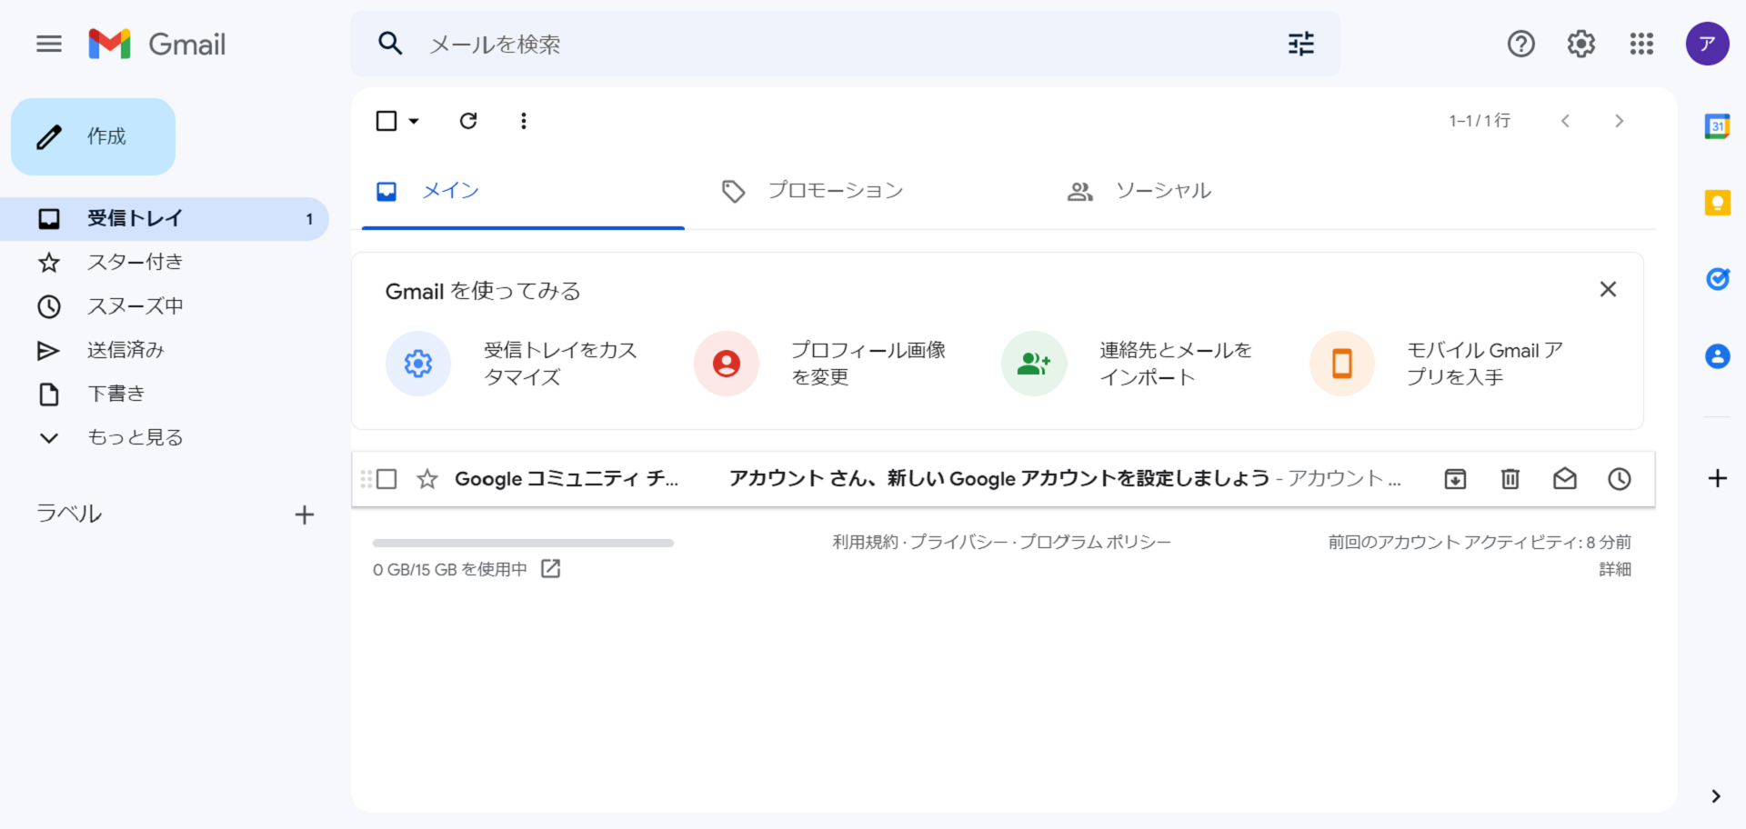Open Google Tasks side panel icon

pyautogui.click(x=1717, y=279)
